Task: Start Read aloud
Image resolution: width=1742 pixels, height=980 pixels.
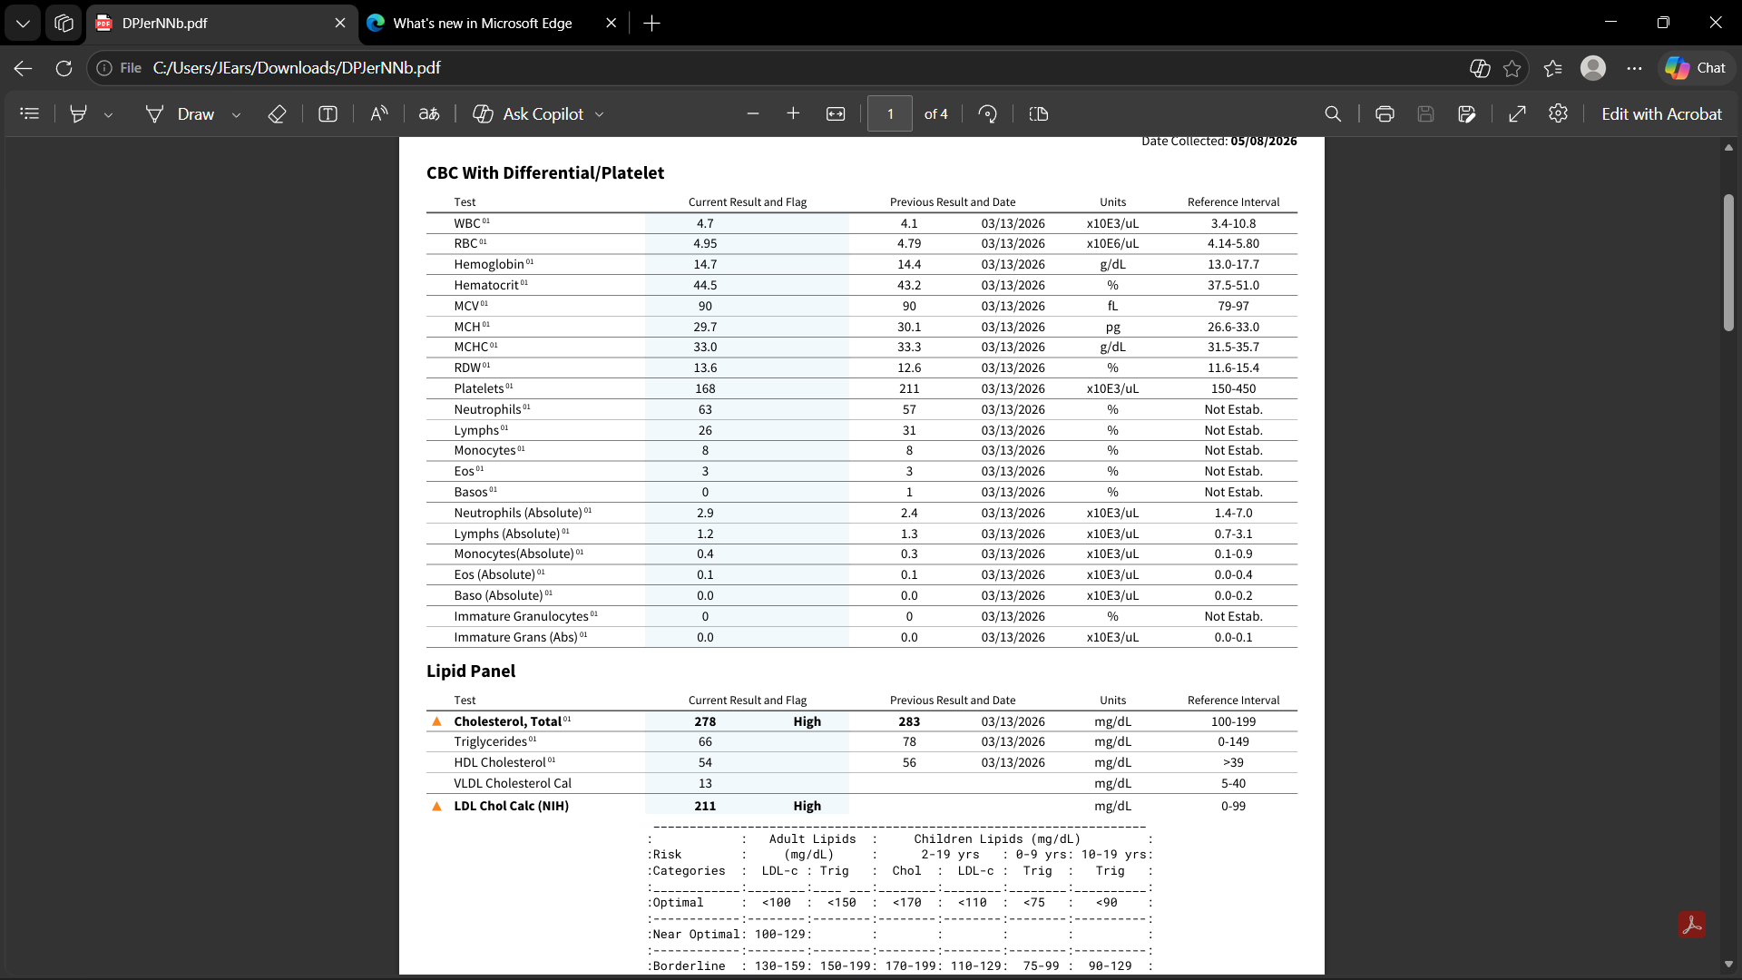Action: (379, 114)
